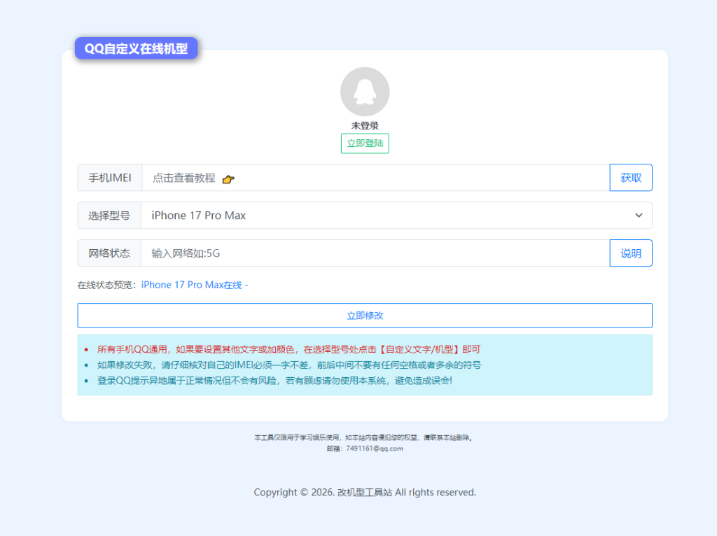Screen dimensions: 717x536
Task: Click the email 7491161@qq.com
Action: [x=375, y=449]
